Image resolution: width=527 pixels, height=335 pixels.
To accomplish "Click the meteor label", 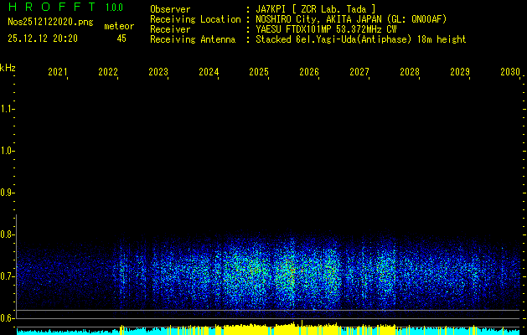I will click(x=118, y=26).
